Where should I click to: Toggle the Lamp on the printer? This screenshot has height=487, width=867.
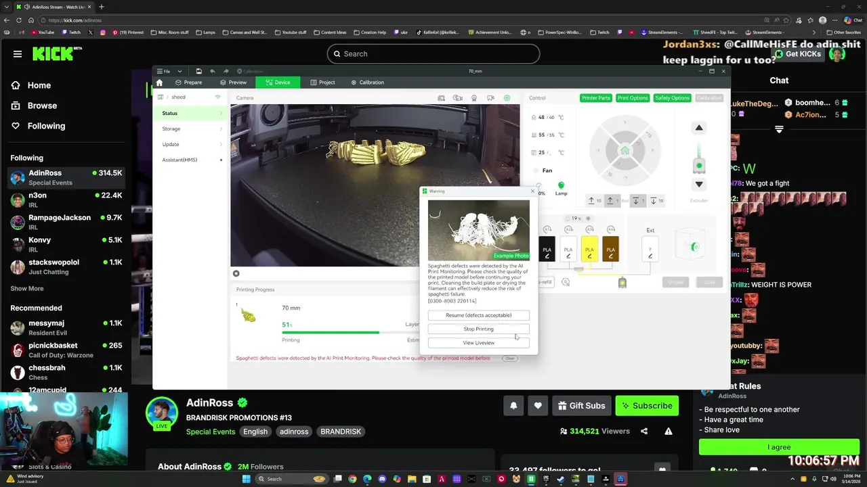click(x=561, y=188)
